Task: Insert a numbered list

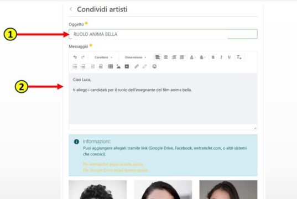Action: coord(75,66)
